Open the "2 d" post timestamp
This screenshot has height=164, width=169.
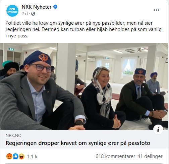point(24,14)
